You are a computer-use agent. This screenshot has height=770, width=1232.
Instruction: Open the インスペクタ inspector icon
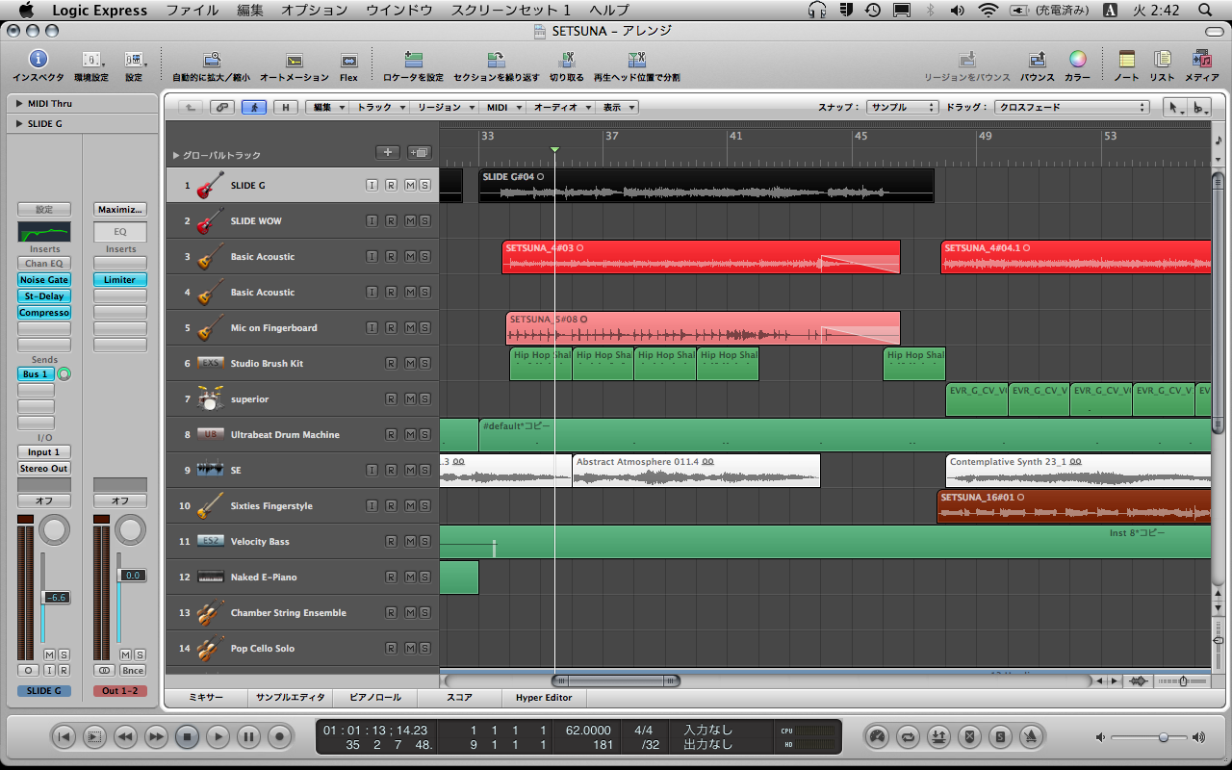coord(38,60)
